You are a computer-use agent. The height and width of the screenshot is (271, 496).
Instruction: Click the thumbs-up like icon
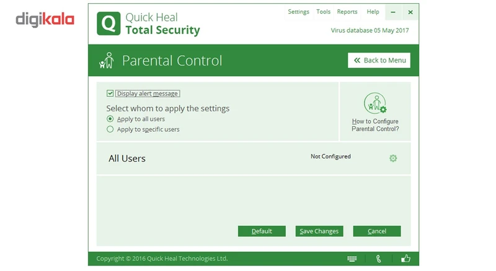coord(406,259)
